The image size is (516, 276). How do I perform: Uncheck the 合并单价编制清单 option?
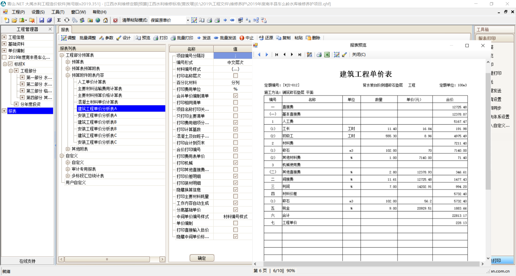(x=235, y=96)
